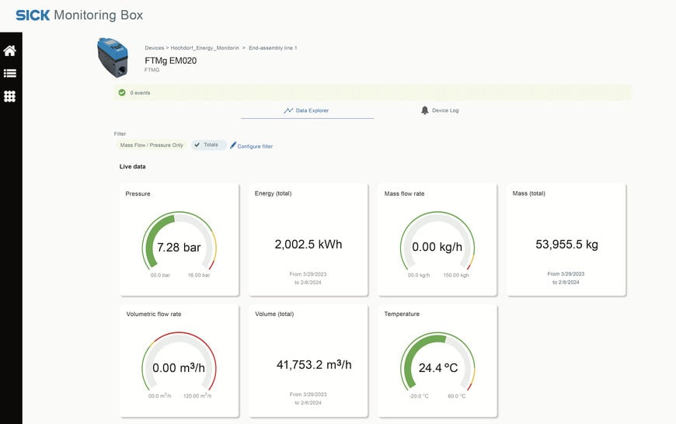Click the 41,753.2 m³/h volume value
Viewport: 676px width, 424px height.
(x=314, y=364)
